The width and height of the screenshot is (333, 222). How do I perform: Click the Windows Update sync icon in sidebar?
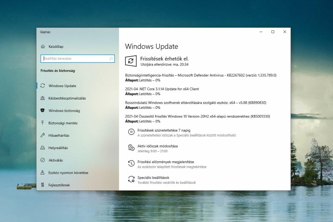(43, 86)
